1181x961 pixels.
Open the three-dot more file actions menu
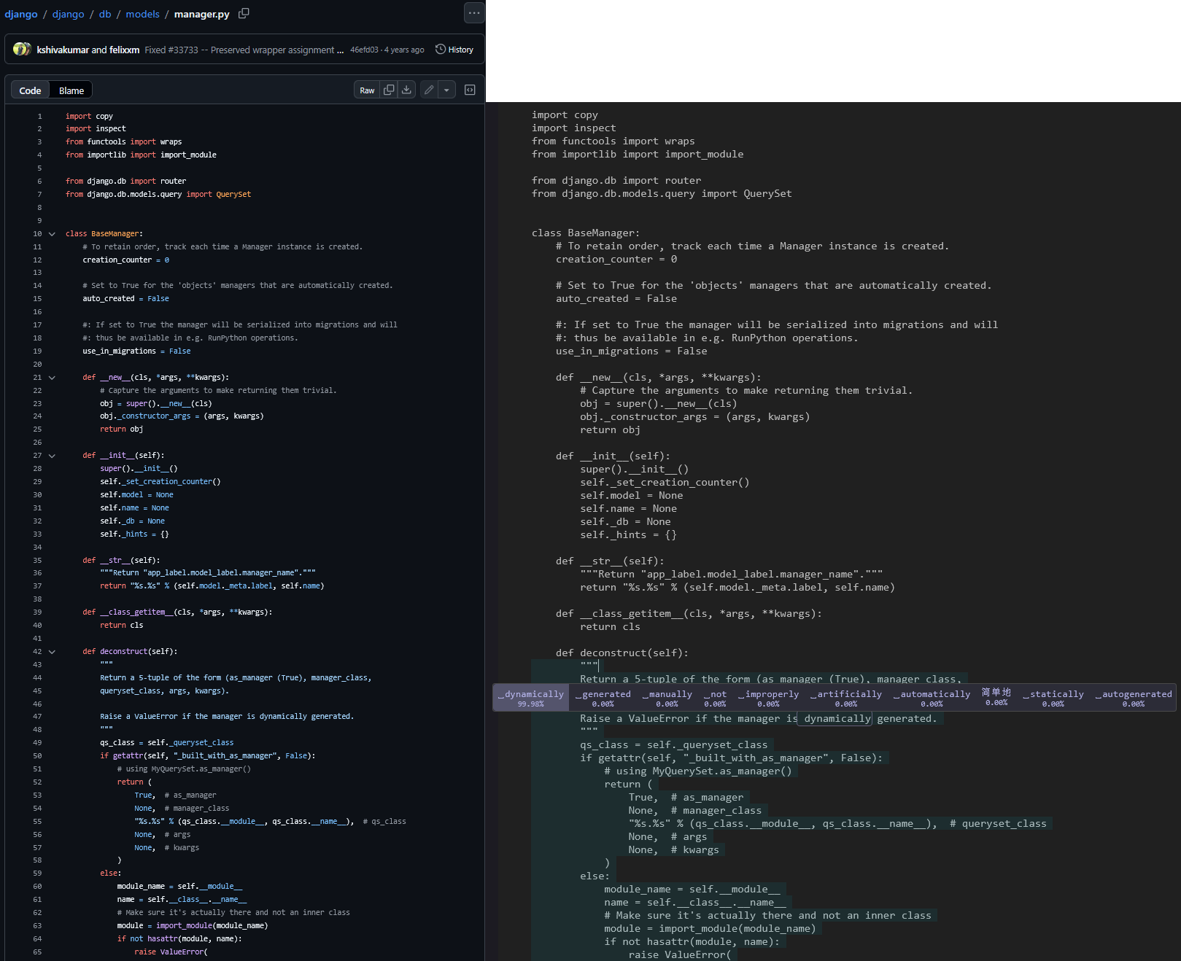pos(474,12)
